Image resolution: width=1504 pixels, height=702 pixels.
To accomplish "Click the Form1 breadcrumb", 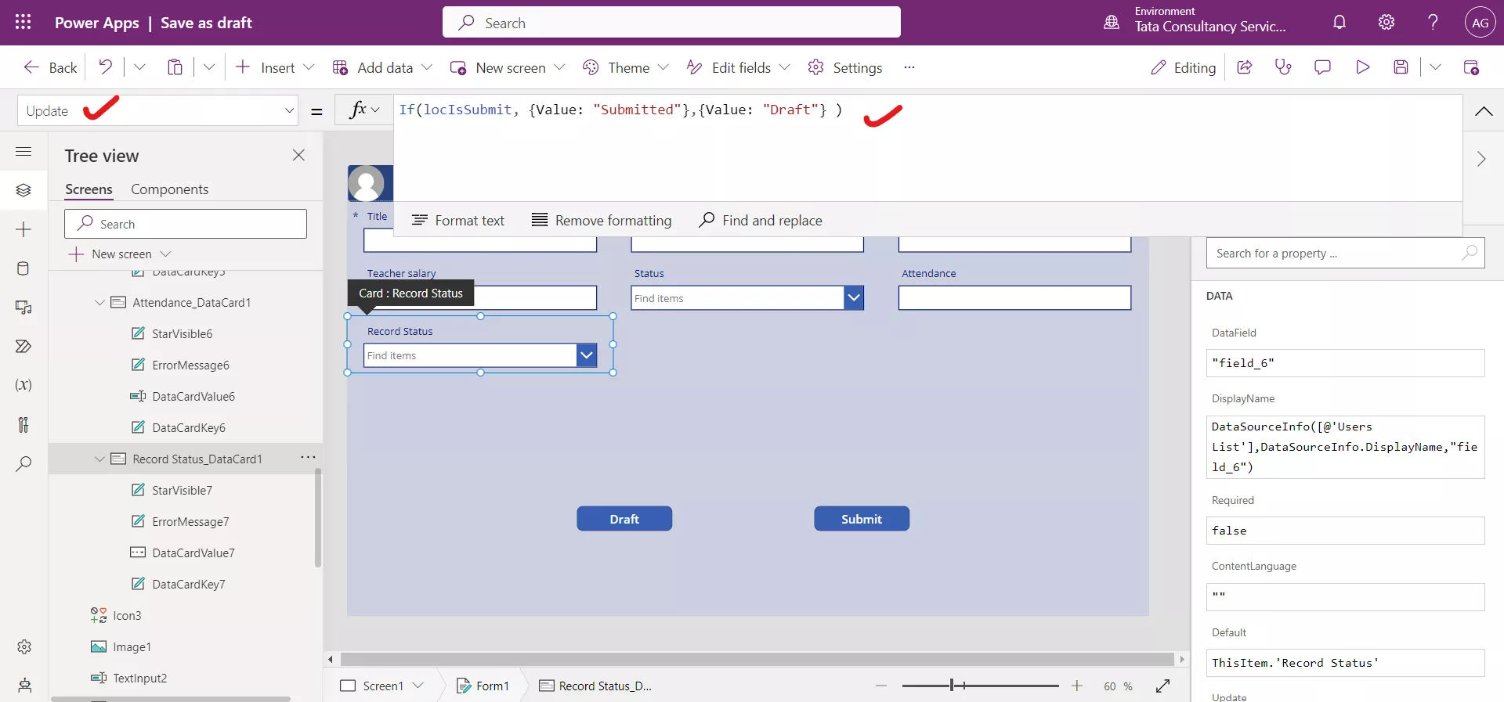I will click(483, 686).
